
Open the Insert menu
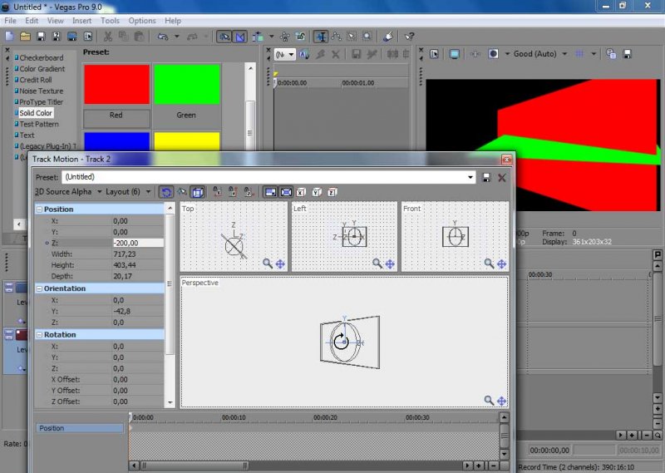coord(82,20)
